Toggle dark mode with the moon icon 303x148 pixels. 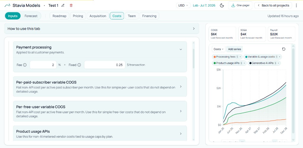222,5
